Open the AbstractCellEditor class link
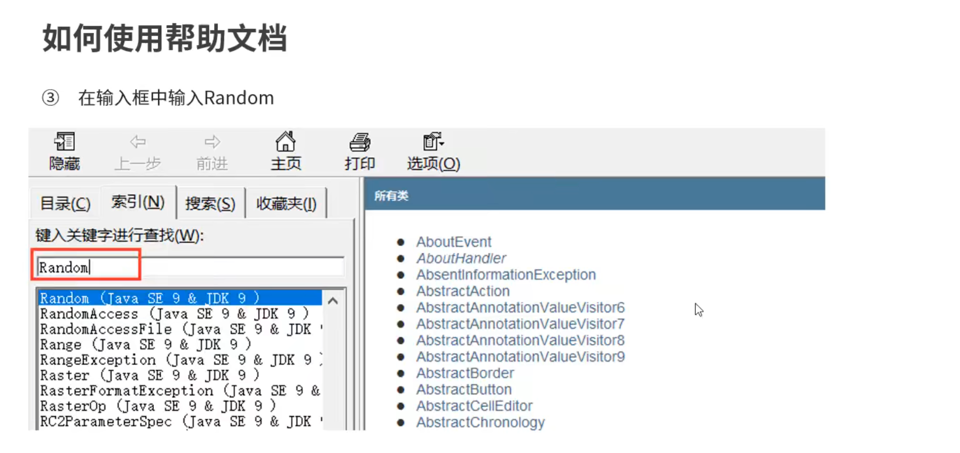 [474, 406]
